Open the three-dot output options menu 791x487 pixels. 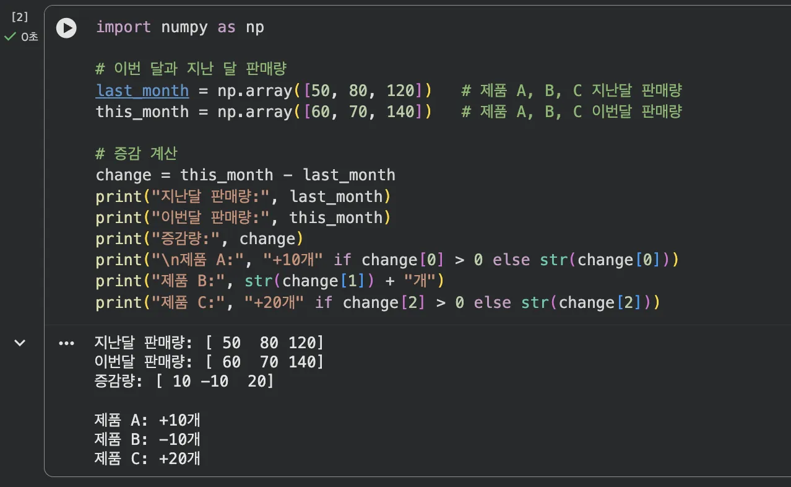tap(66, 343)
